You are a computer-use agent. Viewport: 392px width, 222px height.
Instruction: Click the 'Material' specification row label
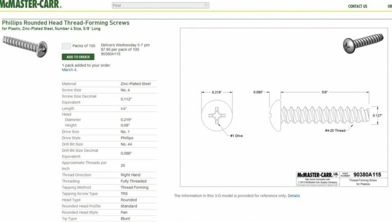click(69, 84)
